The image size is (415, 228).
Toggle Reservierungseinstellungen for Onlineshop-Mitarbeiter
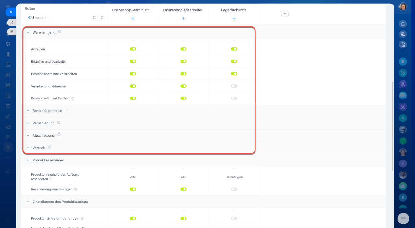[184, 189]
